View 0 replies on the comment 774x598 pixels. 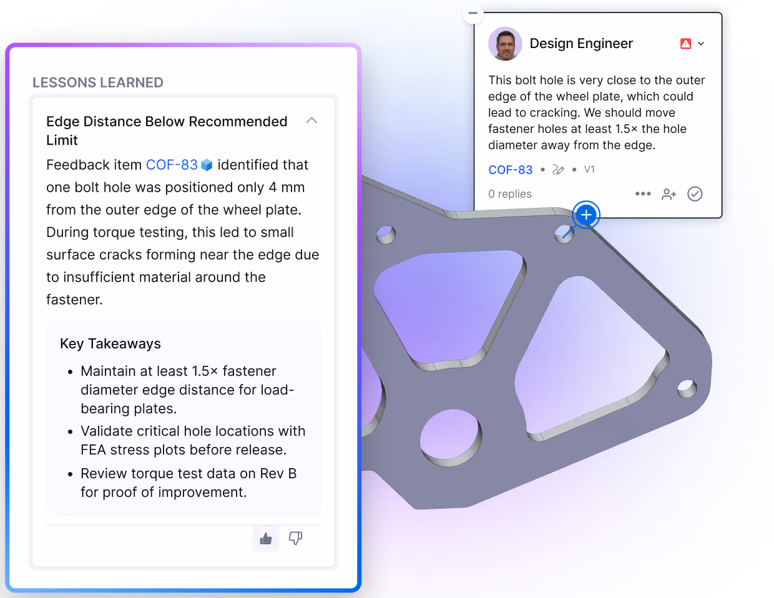[510, 194]
